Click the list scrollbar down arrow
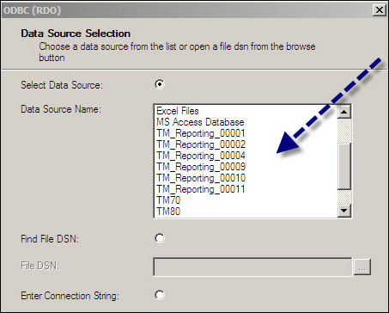Viewport: 389px width, 313px height. [x=344, y=211]
